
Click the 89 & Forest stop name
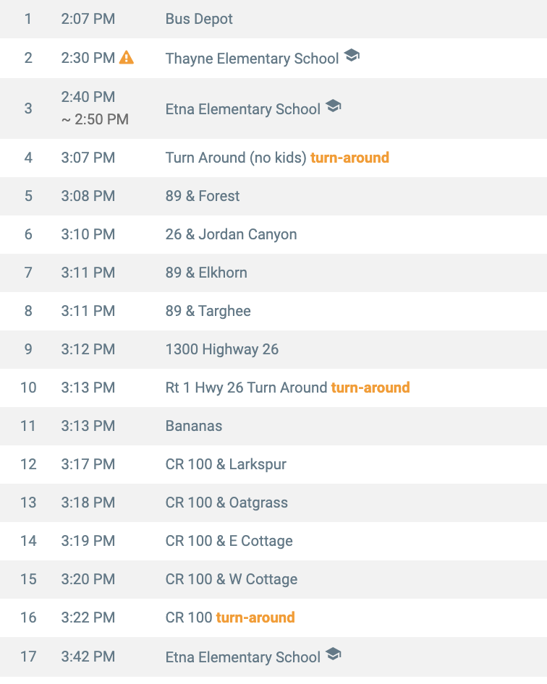(x=203, y=196)
